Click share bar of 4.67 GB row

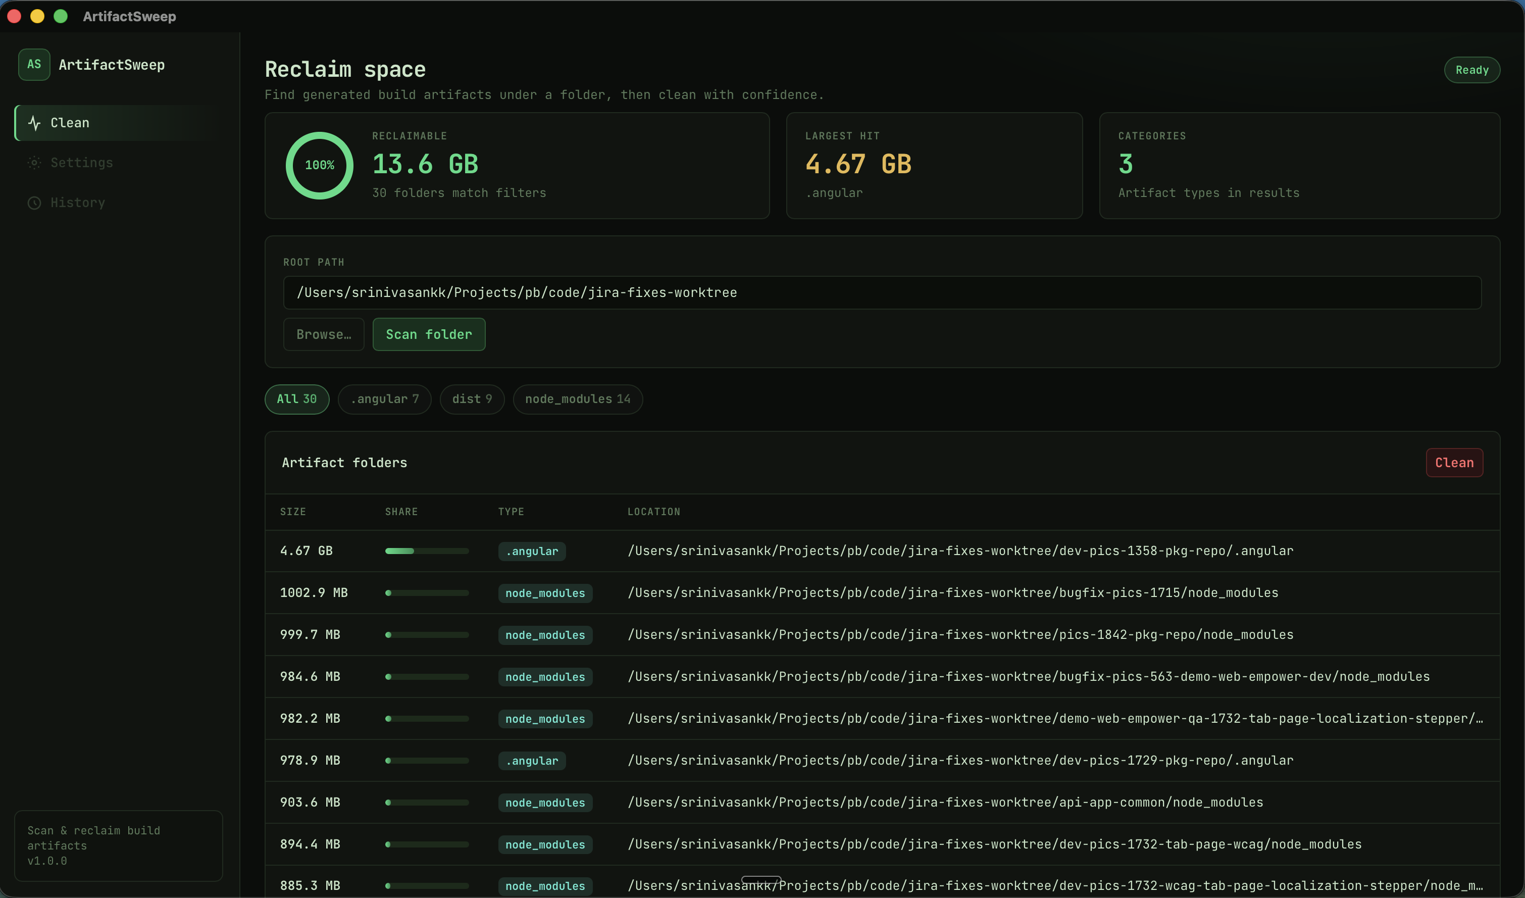tap(427, 551)
